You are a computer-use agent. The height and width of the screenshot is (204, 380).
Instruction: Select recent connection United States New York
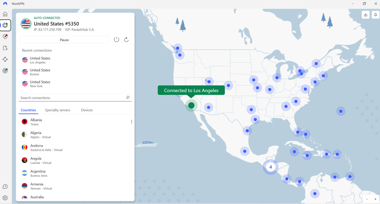click(75, 84)
